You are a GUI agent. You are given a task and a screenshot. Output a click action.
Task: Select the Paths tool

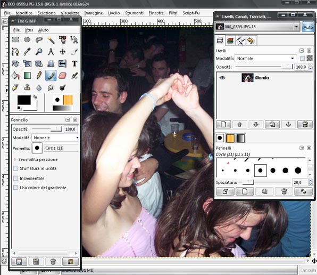(15, 52)
